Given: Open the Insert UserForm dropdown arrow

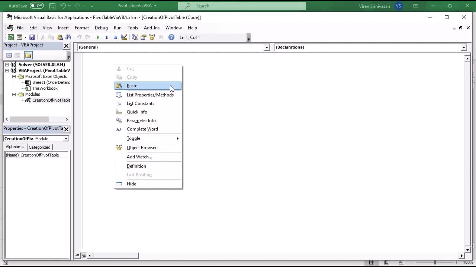Looking at the screenshot, I should click(25, 37).
